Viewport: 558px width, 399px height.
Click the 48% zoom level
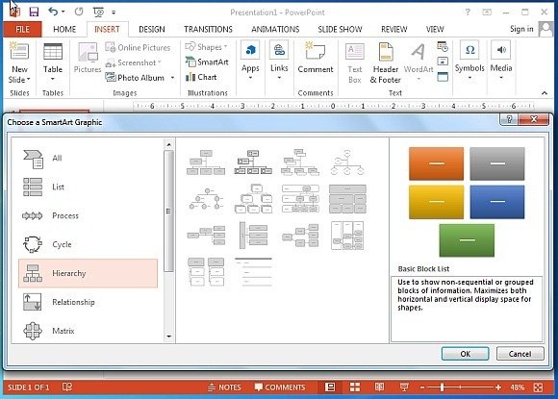(x=517, y=387)
